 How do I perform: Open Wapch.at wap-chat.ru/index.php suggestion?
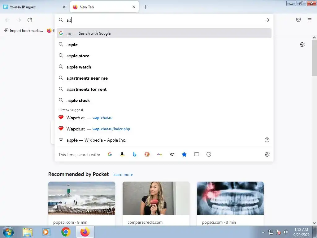pos(164,129)
